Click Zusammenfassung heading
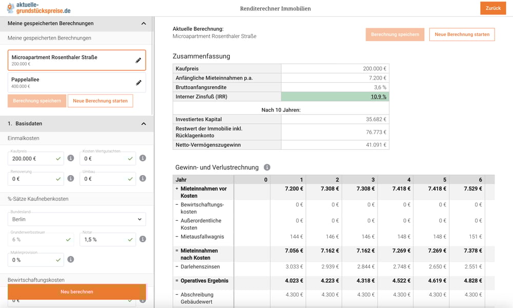Viewport: 513px width, 308px height. pyautogui.click(x=201, y=56)
